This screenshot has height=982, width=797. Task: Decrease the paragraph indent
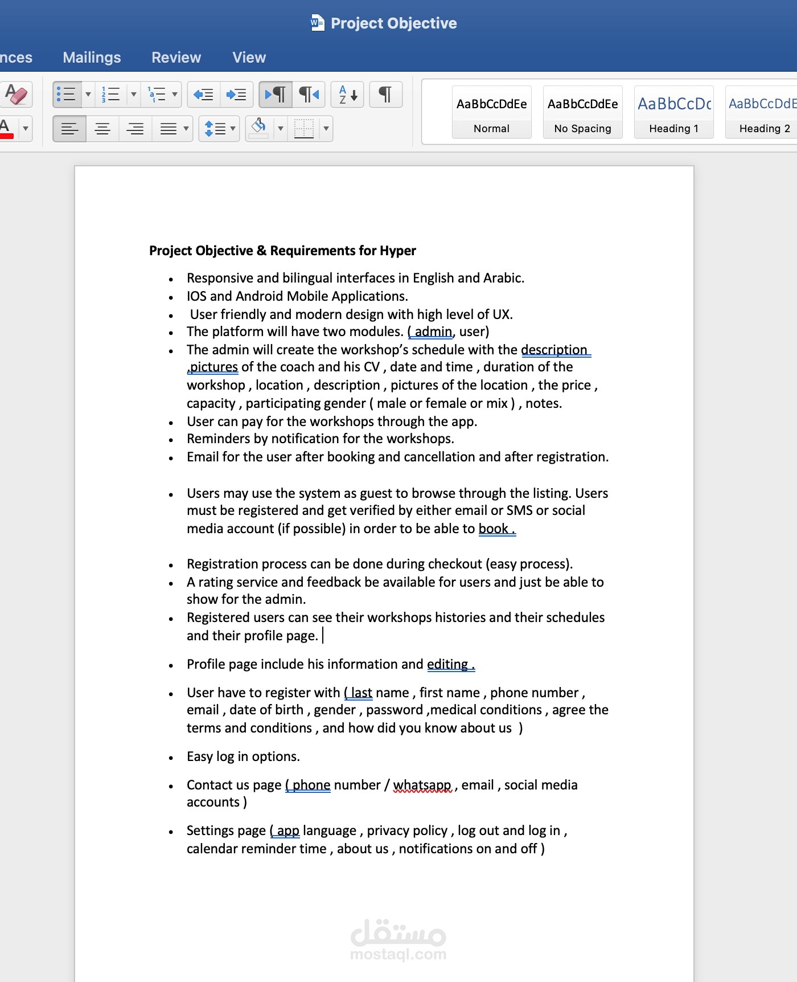[203, 95]
